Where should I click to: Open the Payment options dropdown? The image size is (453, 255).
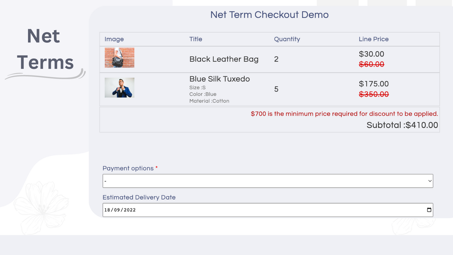[x=268, y=181]
